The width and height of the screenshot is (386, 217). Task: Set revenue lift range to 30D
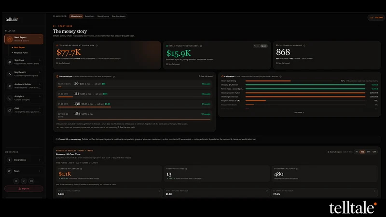(x=362, y=152)
